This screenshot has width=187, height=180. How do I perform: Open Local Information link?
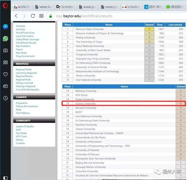25,36
